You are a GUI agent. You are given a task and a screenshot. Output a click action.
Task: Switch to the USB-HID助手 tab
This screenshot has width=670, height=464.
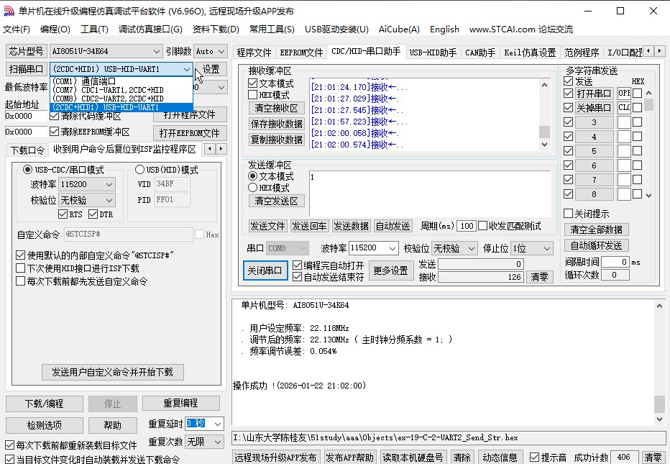433,51
